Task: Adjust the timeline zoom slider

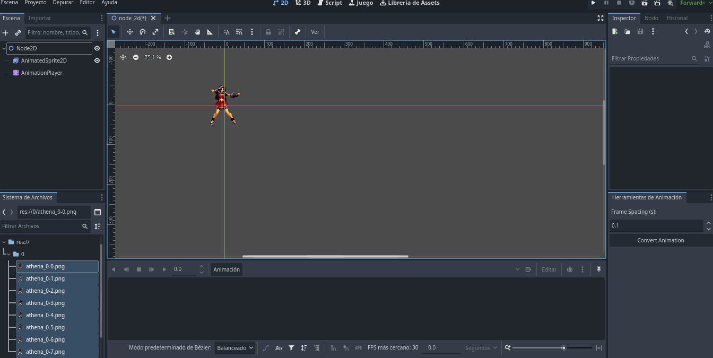Action: (552, 348)
